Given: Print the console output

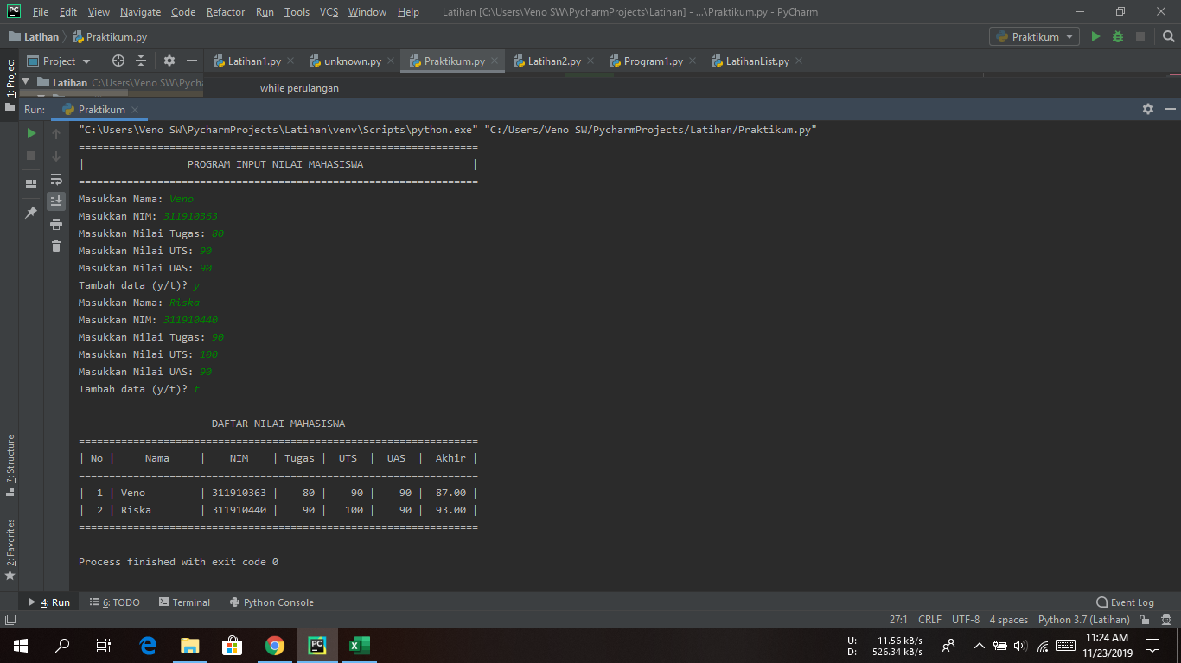Looking at the screenshot, I should coord(56,224).
